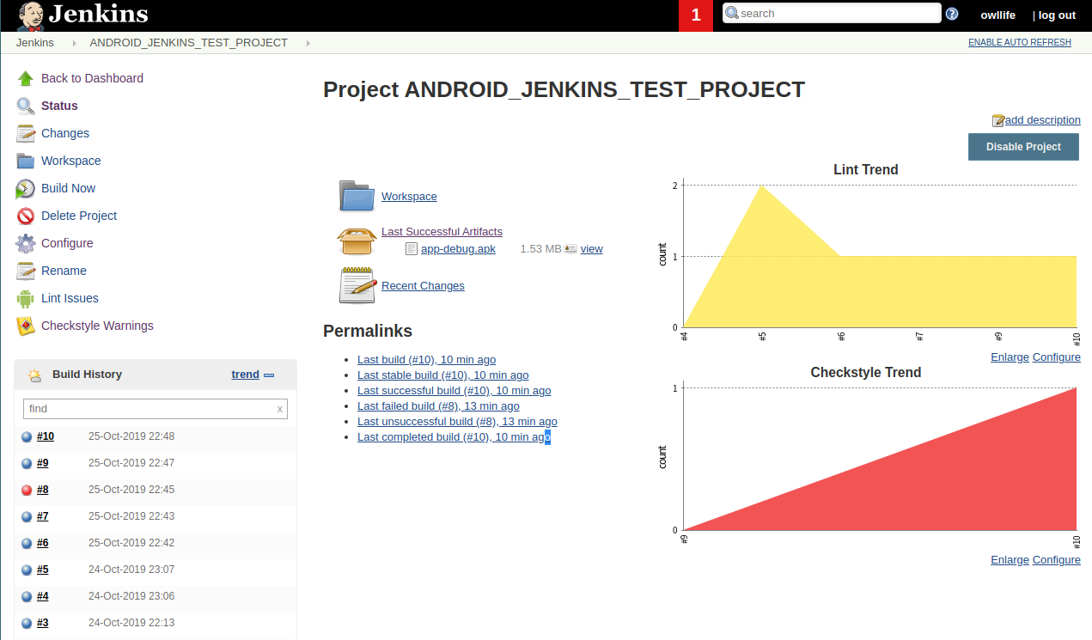This screenshot has height=640, width=1092.
Task: Click the Changes notepad icon in the sidebar
Action: [x=26, y=133]
